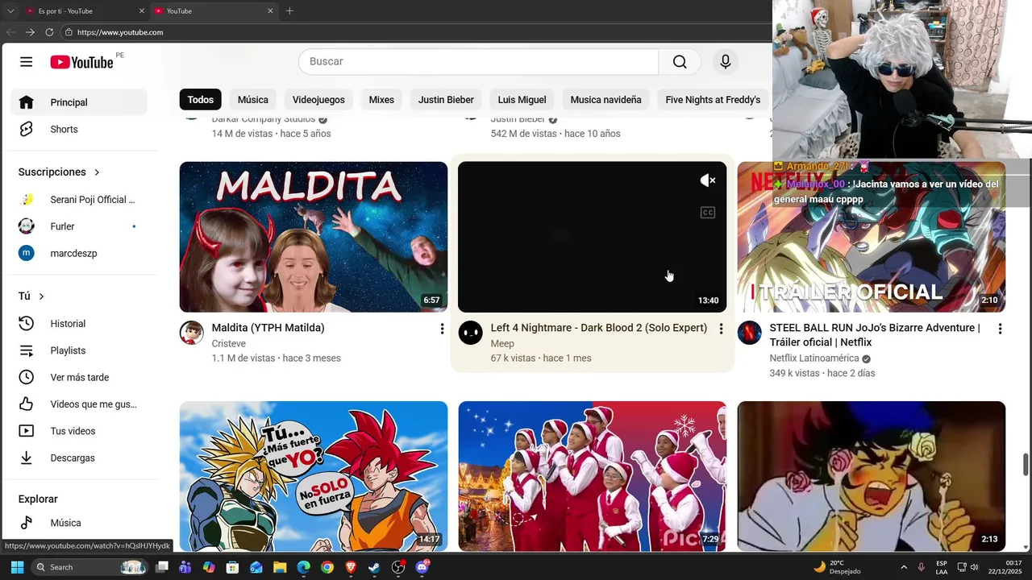Click the search magnifier button
Screen dimensions: 1032x580
tap(680, 62)
